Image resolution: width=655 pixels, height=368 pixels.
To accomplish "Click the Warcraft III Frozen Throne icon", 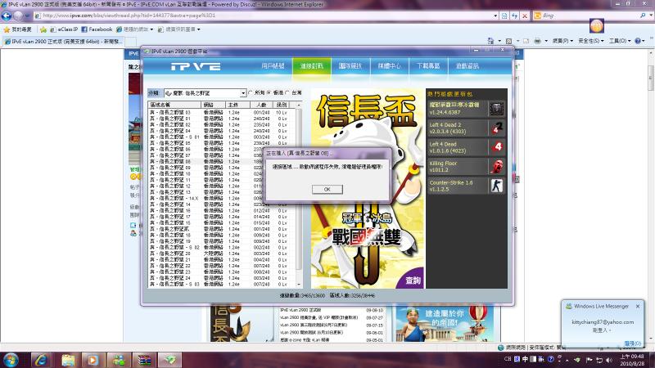I will [497, 108].
